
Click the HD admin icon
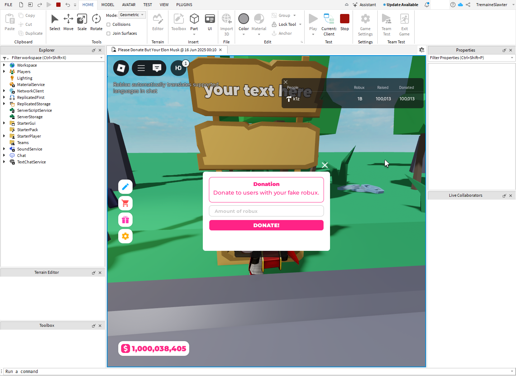178,68
